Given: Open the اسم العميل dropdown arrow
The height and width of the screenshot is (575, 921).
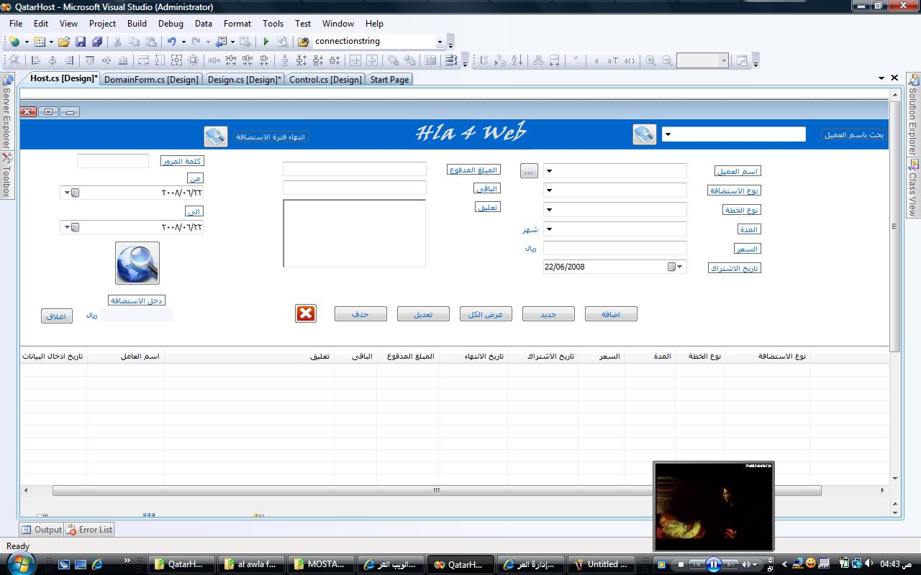Looking at the screenshot, I should pyautogui.click(x=550, y=171).
